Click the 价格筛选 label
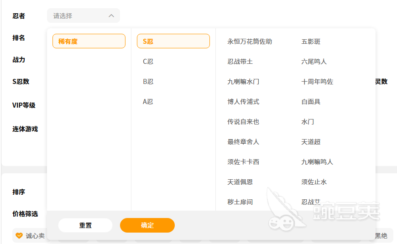This screenshot has height=244, width=397. tap(25, 214)
